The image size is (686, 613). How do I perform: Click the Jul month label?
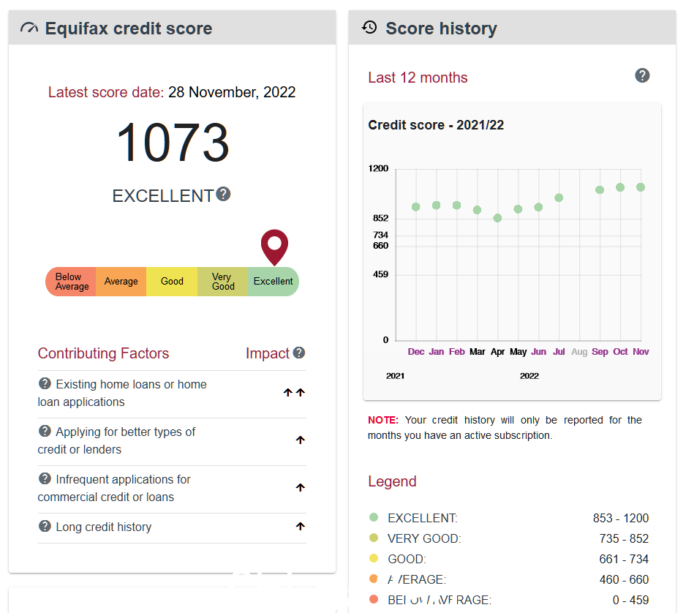point(559,352)
